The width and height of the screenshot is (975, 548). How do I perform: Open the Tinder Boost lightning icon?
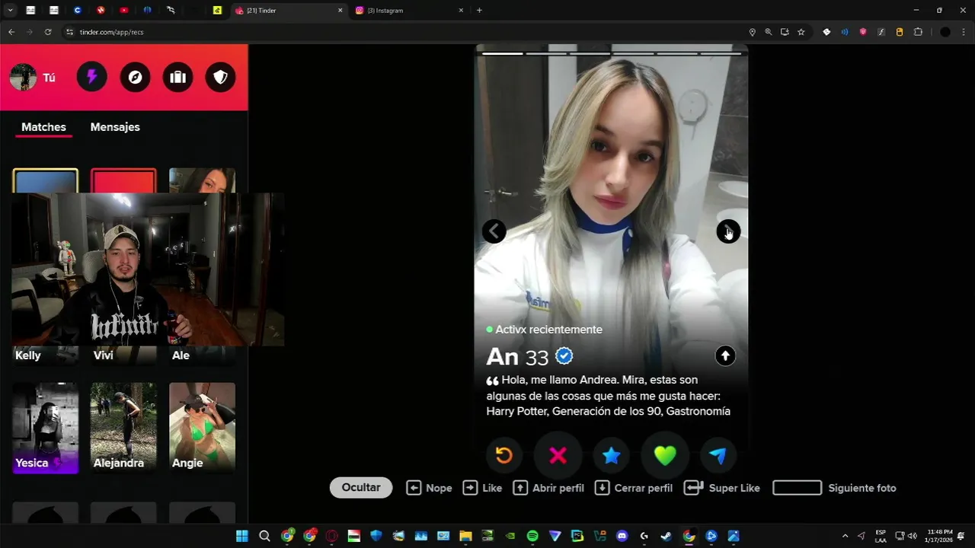[x=92, y=77]
